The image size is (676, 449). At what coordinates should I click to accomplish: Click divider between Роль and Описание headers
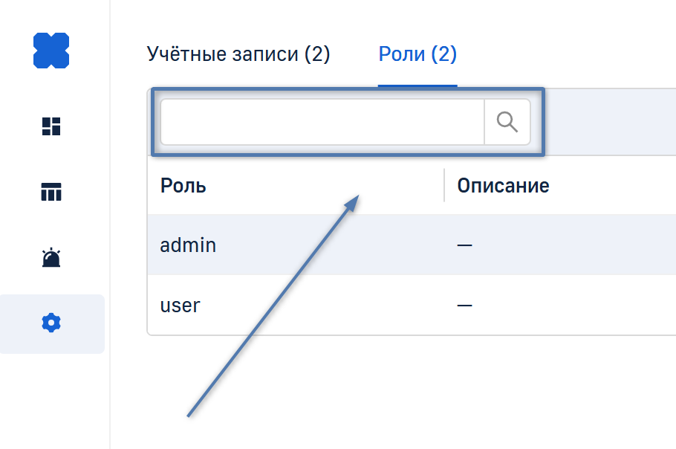pyautogui.click(x=444, y=185)
